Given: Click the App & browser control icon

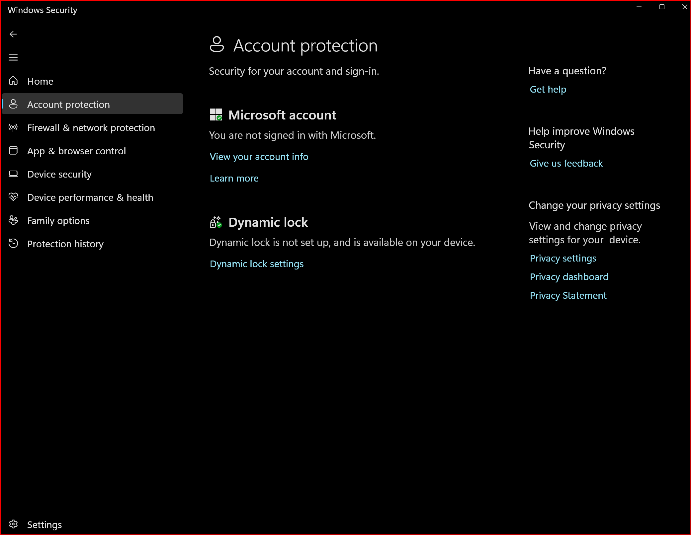Looking at the screenshot, I should pos(13,151).
